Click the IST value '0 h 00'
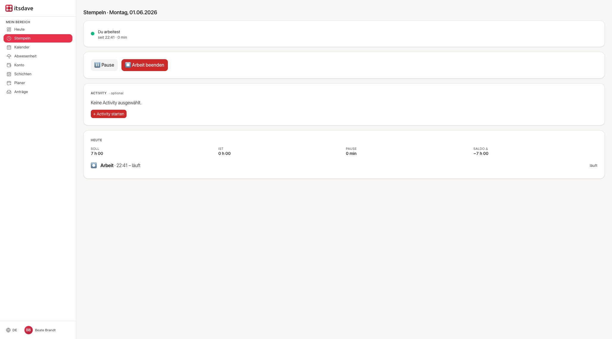 pyautogui.click(x=224, y=153)
